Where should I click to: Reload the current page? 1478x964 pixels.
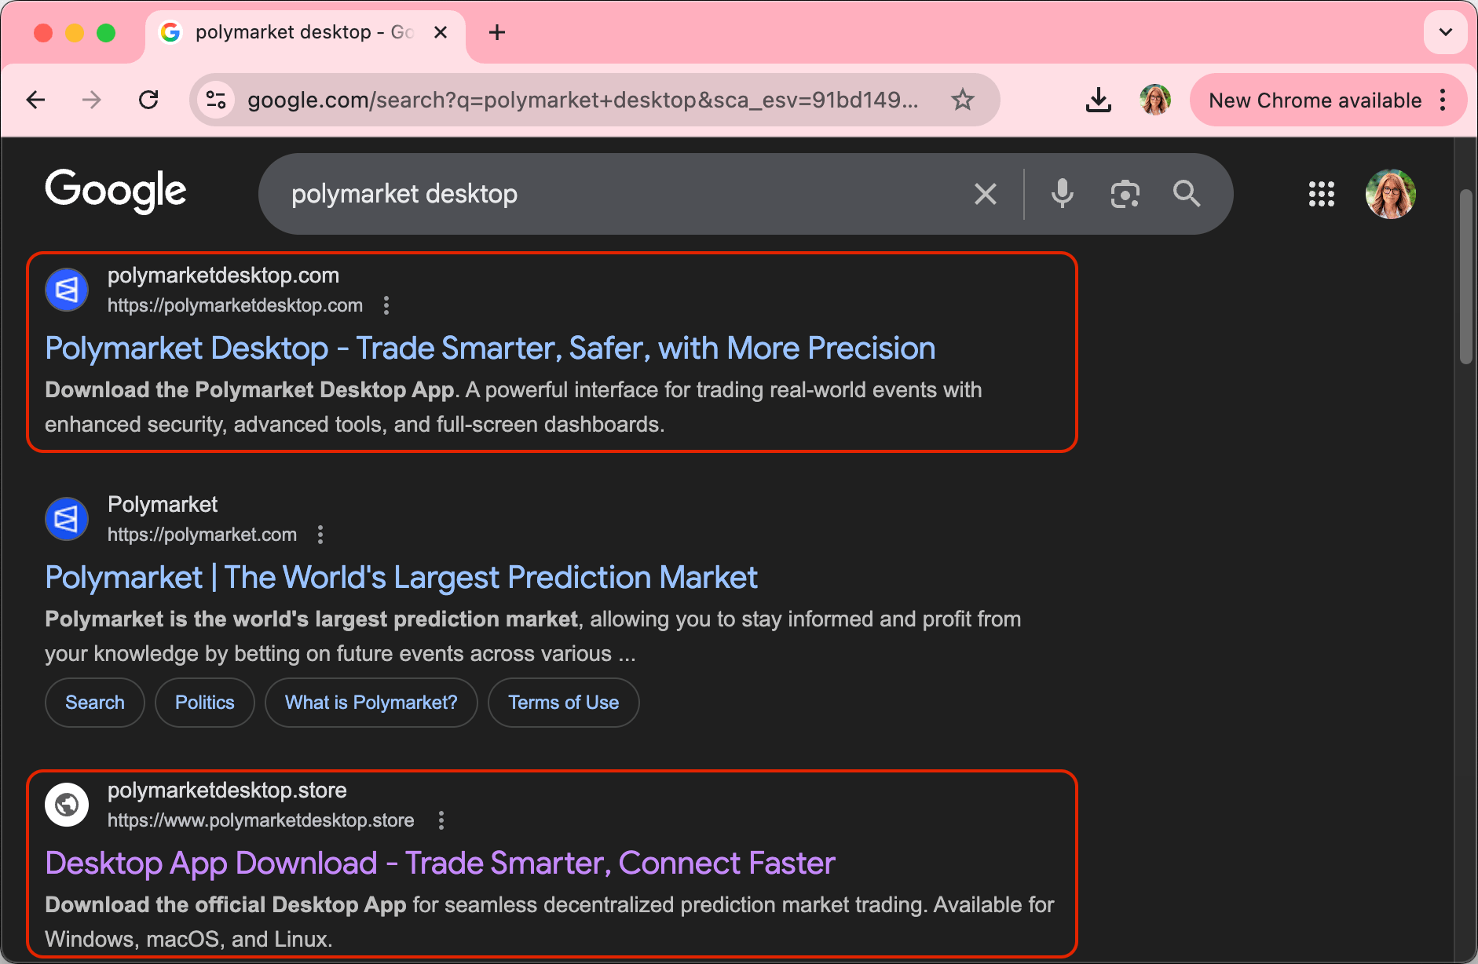coord(148,100)
